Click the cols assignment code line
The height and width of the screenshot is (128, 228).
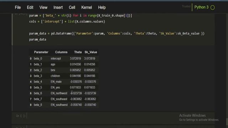coord(67,21)
